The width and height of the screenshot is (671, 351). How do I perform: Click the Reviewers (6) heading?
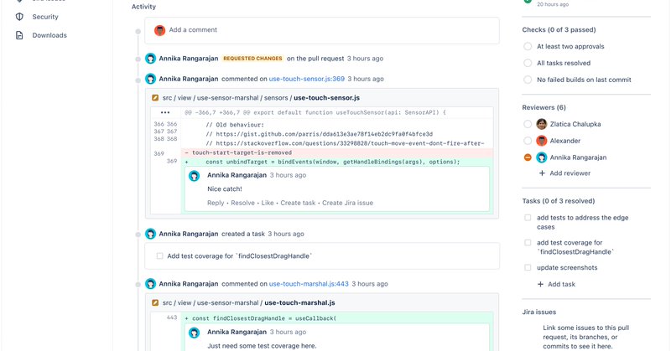point(544,107)
